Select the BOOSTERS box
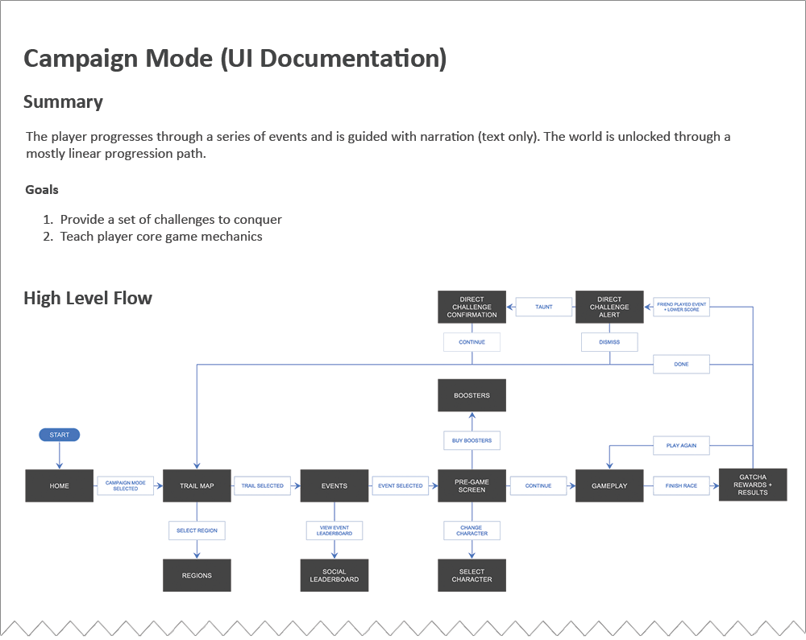Image resolution: width=806 pixels, height=640 pixels. pos(472,395)
